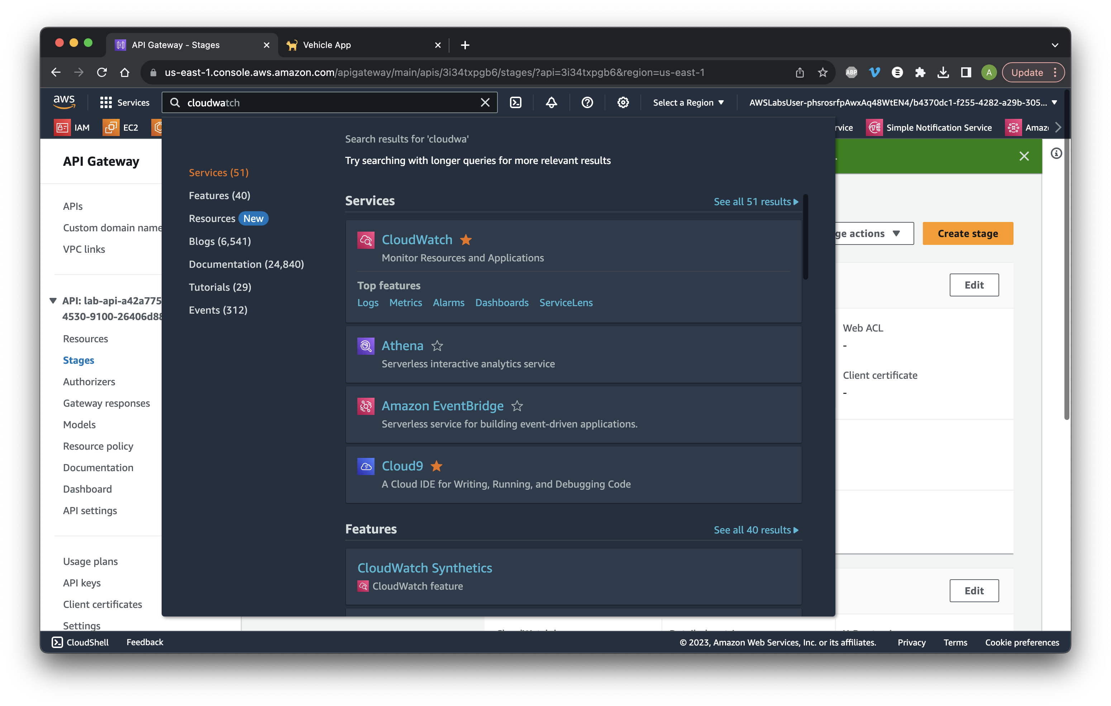Open Usage plans in sidebar
The height and width of the screenshot is (706, 1111).
point(90,561)
